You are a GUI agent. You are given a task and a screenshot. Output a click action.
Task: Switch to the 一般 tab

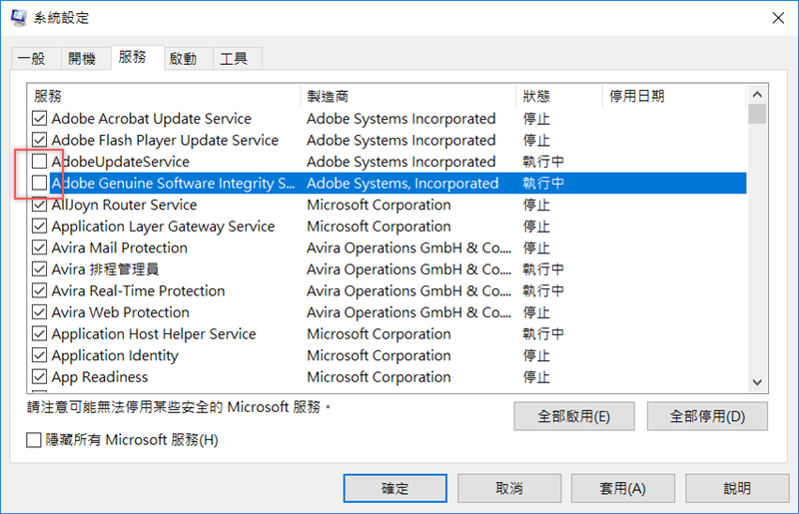tap(33, 59)
